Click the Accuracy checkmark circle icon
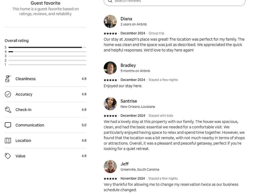 pos(8,94)
